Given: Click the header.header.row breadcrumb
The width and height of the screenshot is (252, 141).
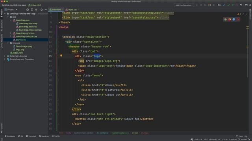Looking at the screenshot, I should pos(120,133).
